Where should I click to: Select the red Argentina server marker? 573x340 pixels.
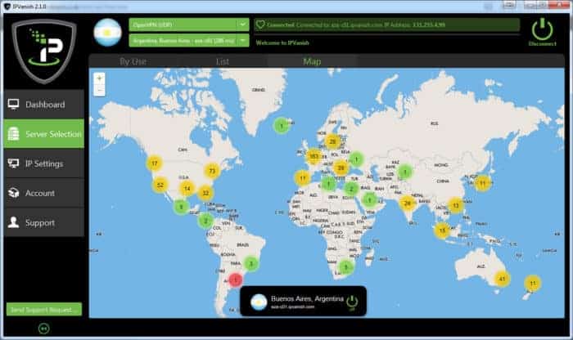pyautogui.click(x=236, y=280)
